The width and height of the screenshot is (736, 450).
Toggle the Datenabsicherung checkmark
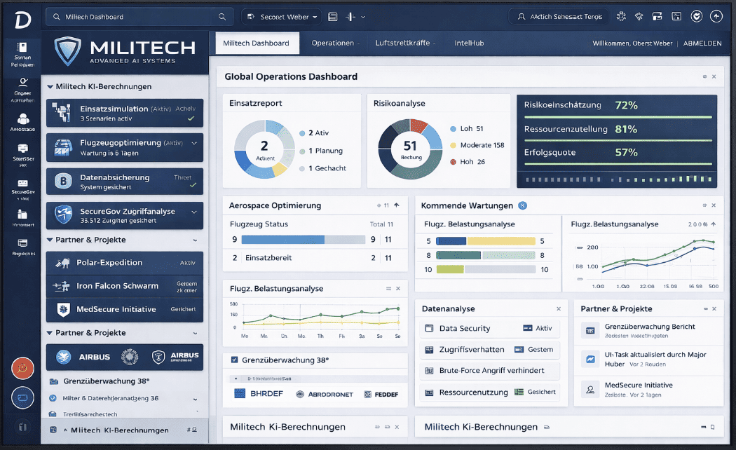coord(193,186)
